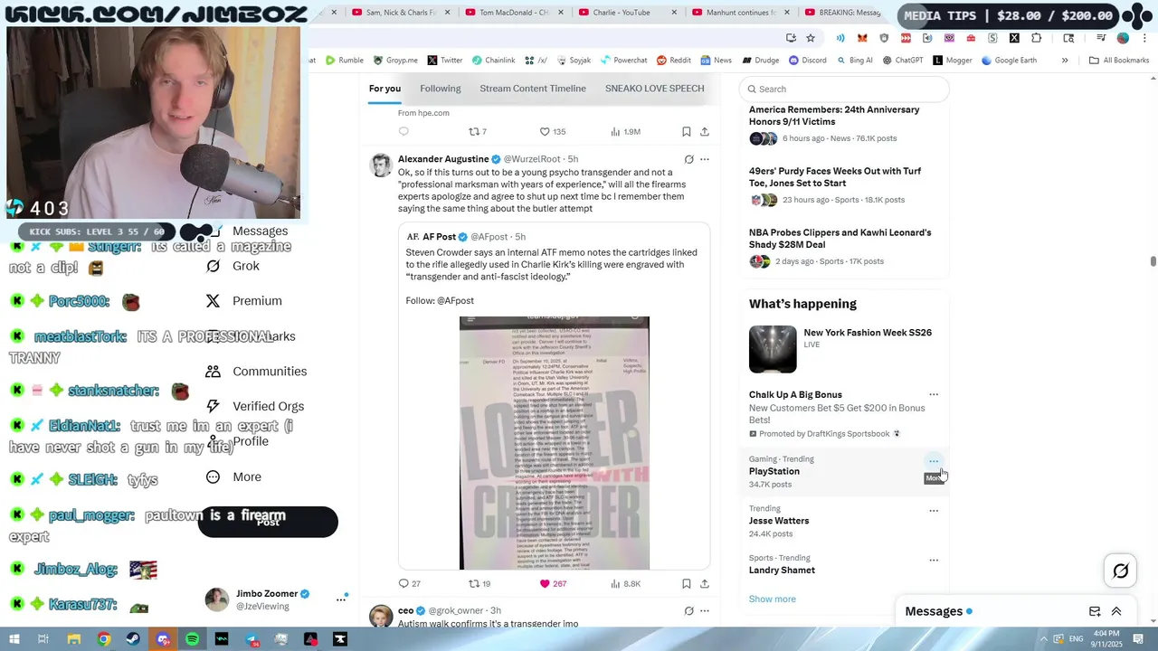Viewport: 1158px width, 651px height.
Task: Open the SNEAKO LOVE SPEECH tab
Action: [654, 89]
